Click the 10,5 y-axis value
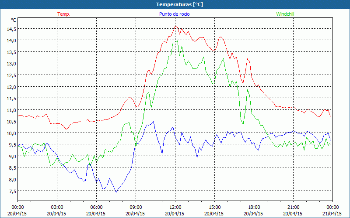 coord(12,122)
